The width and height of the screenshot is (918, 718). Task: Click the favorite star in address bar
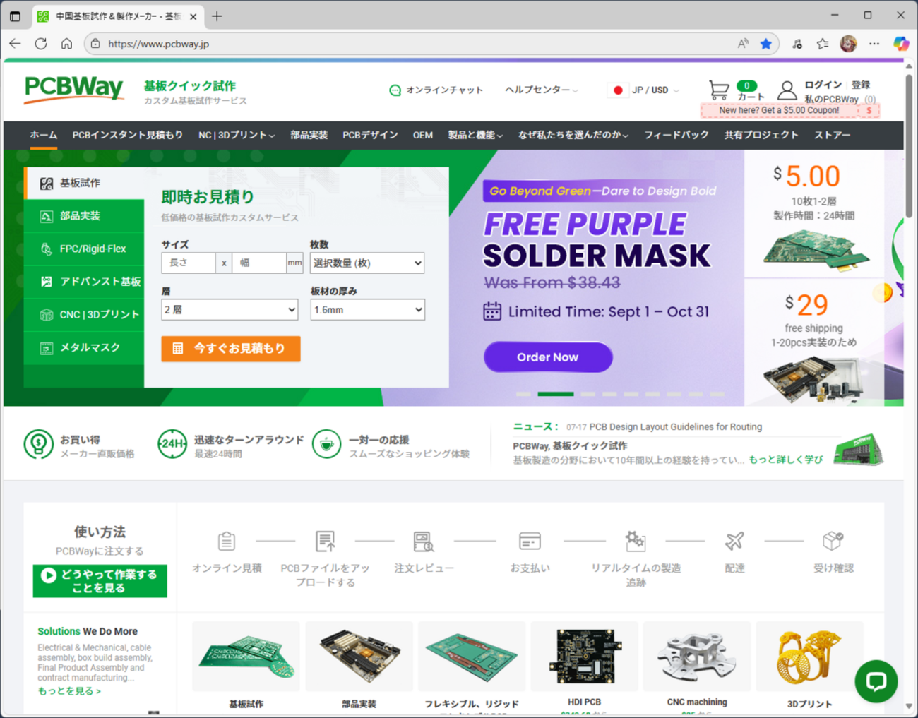pos(766,44)
